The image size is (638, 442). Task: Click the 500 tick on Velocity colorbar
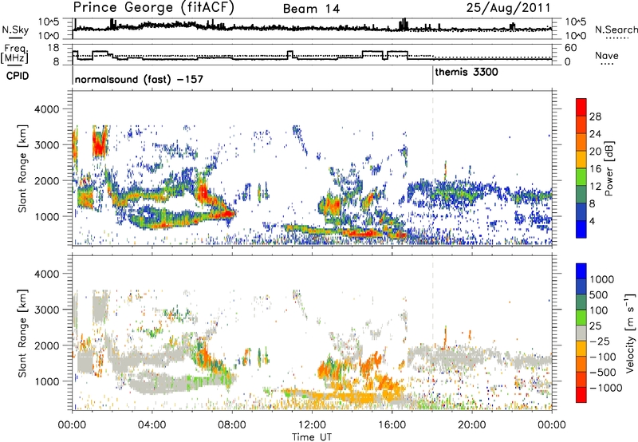coord(599,294)
